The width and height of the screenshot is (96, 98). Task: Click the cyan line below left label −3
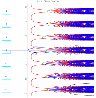tap(6, 93)
